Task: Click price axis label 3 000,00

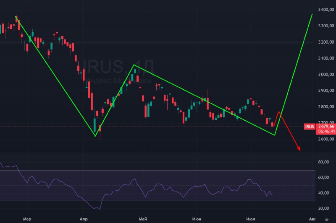Action: (x=326, y=75)
